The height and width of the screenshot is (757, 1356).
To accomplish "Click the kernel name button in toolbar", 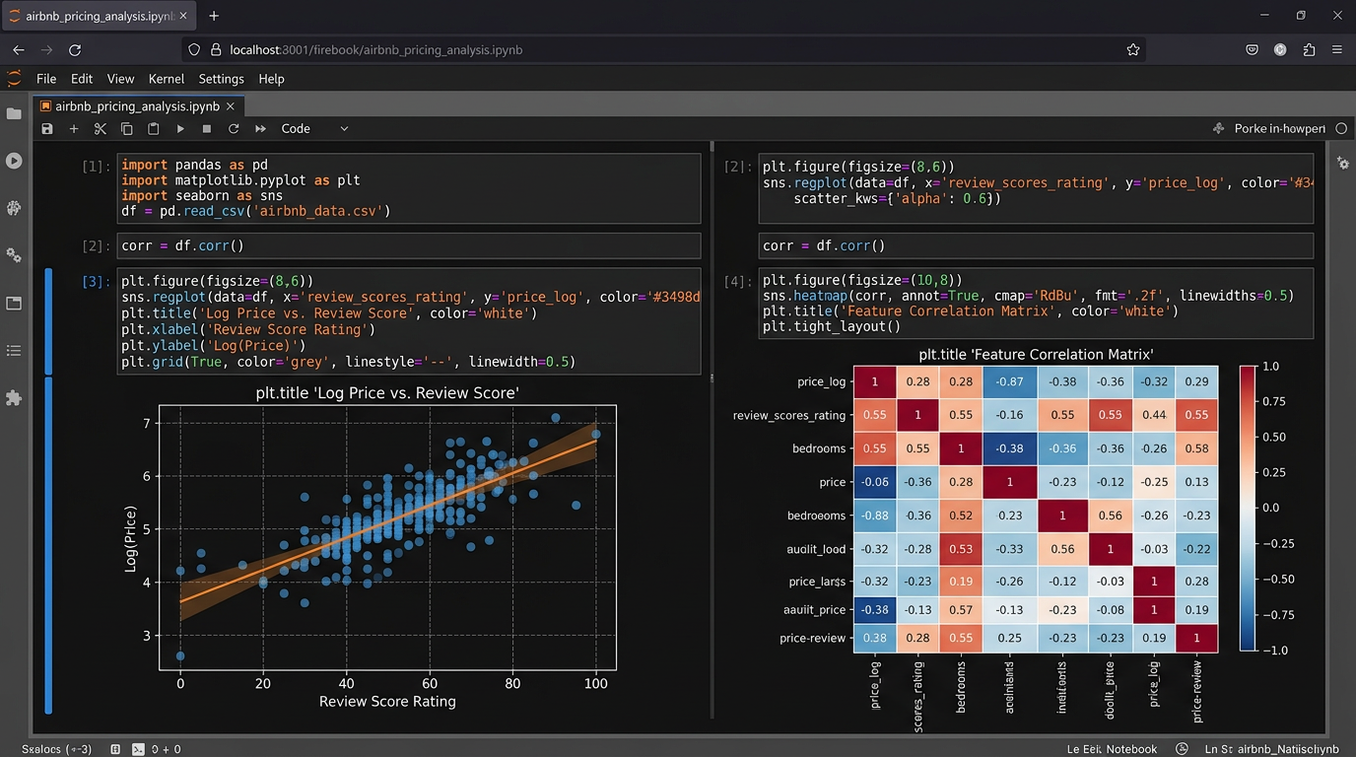I will point(1278,129).
